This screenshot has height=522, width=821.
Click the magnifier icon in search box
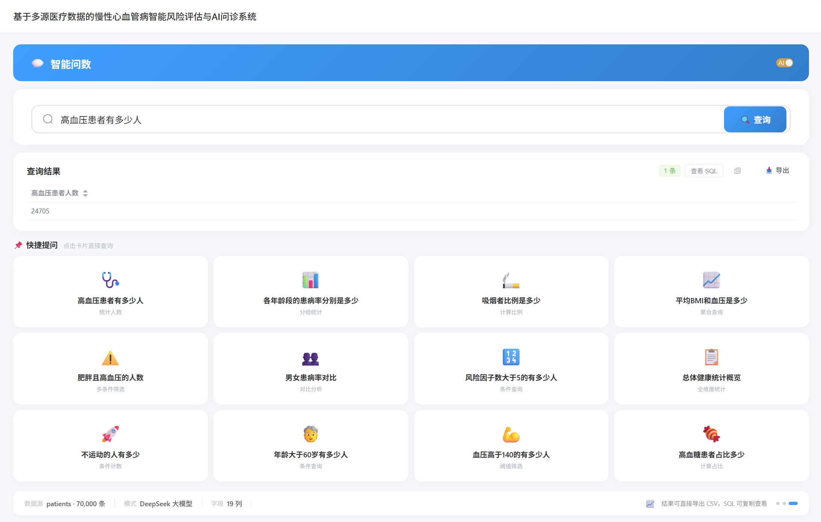[x=48, y=119]
